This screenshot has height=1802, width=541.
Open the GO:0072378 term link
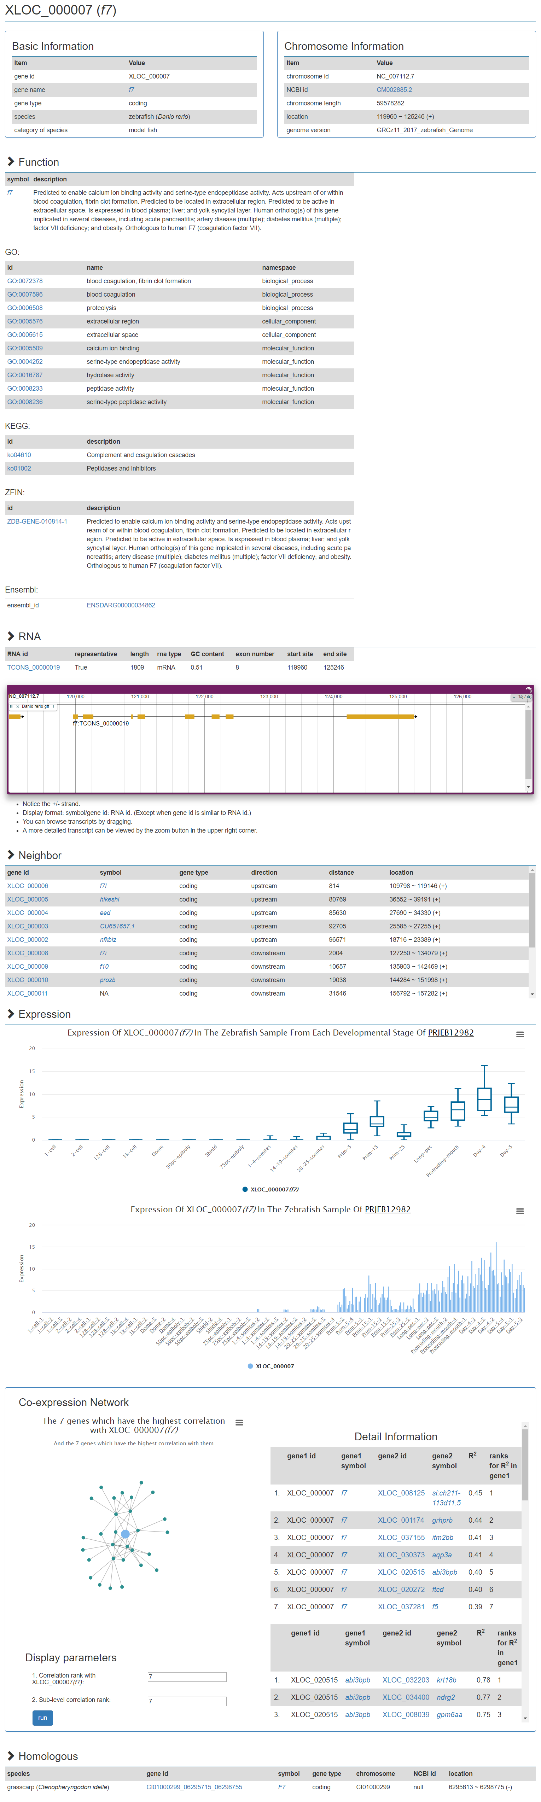[25, 281]
